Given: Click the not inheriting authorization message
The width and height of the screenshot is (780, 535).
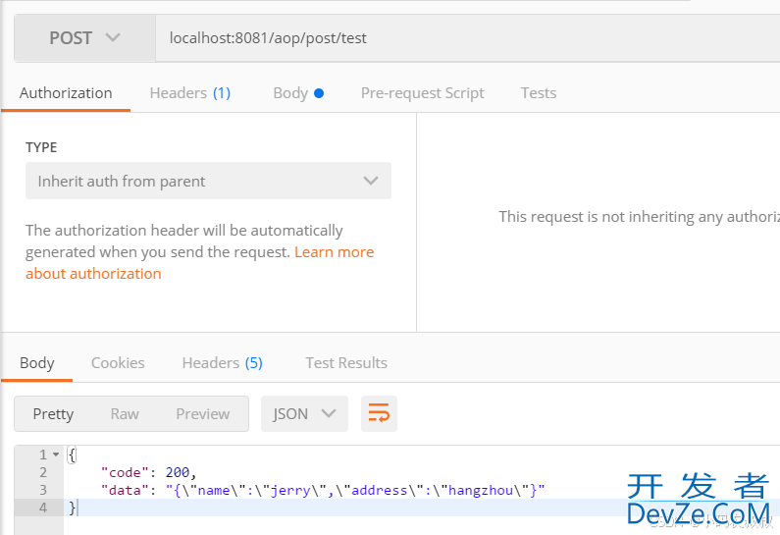Looking at the screenshot, I should click(x=640, y=217).
